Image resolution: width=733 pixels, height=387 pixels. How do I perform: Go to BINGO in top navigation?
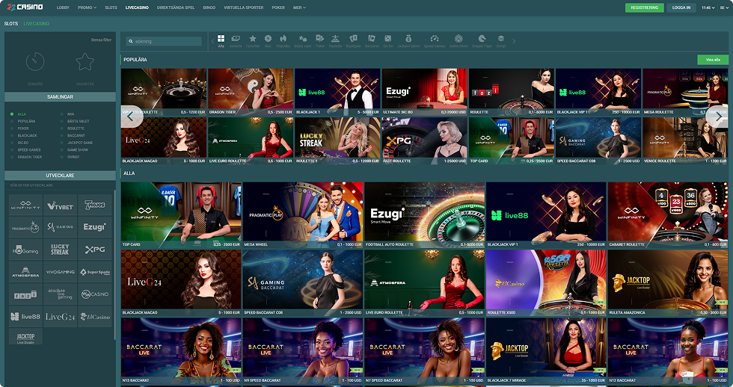(x=209, y=7)
